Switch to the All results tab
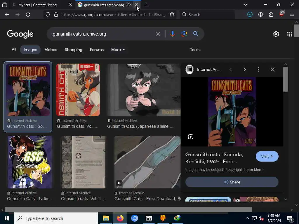 click(14, 50)
